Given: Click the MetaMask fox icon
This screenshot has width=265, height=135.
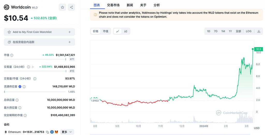Looking at the screenshot, I should point(56,132).
